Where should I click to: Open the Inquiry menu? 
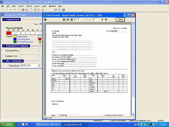pyautogui.click(x=21, y=6)
